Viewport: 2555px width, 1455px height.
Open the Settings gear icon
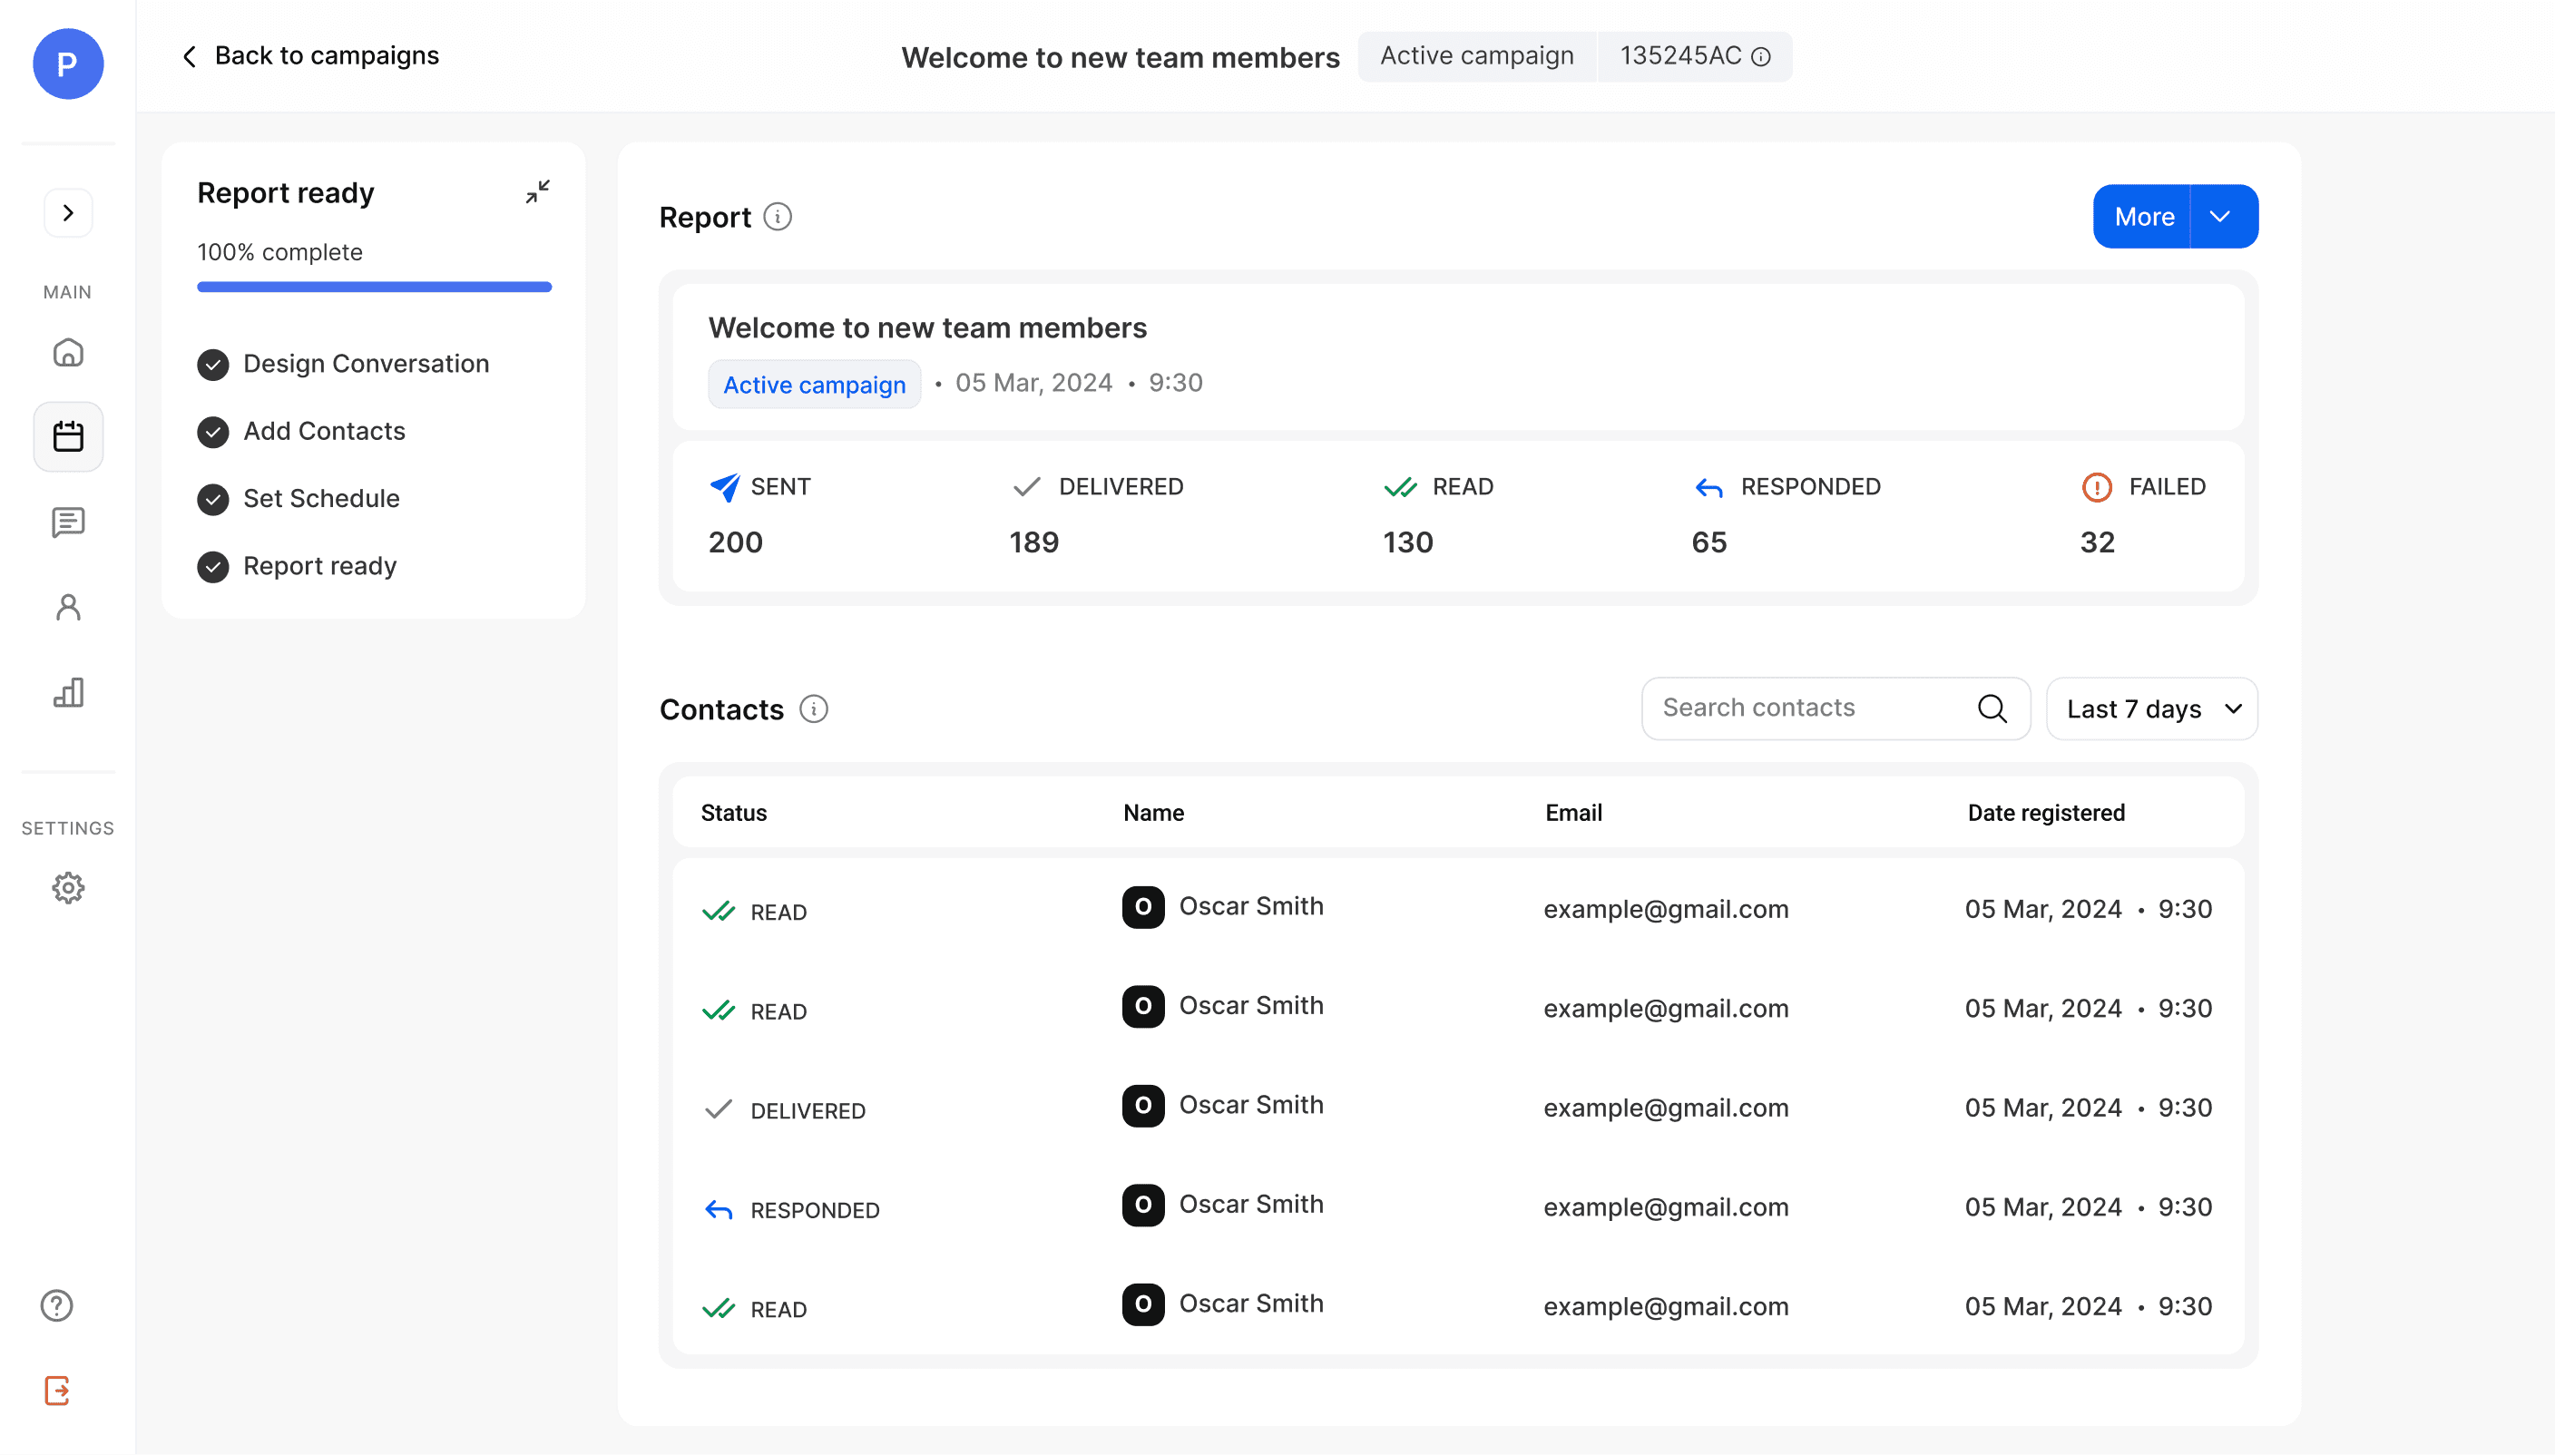(x=68, y=887)
